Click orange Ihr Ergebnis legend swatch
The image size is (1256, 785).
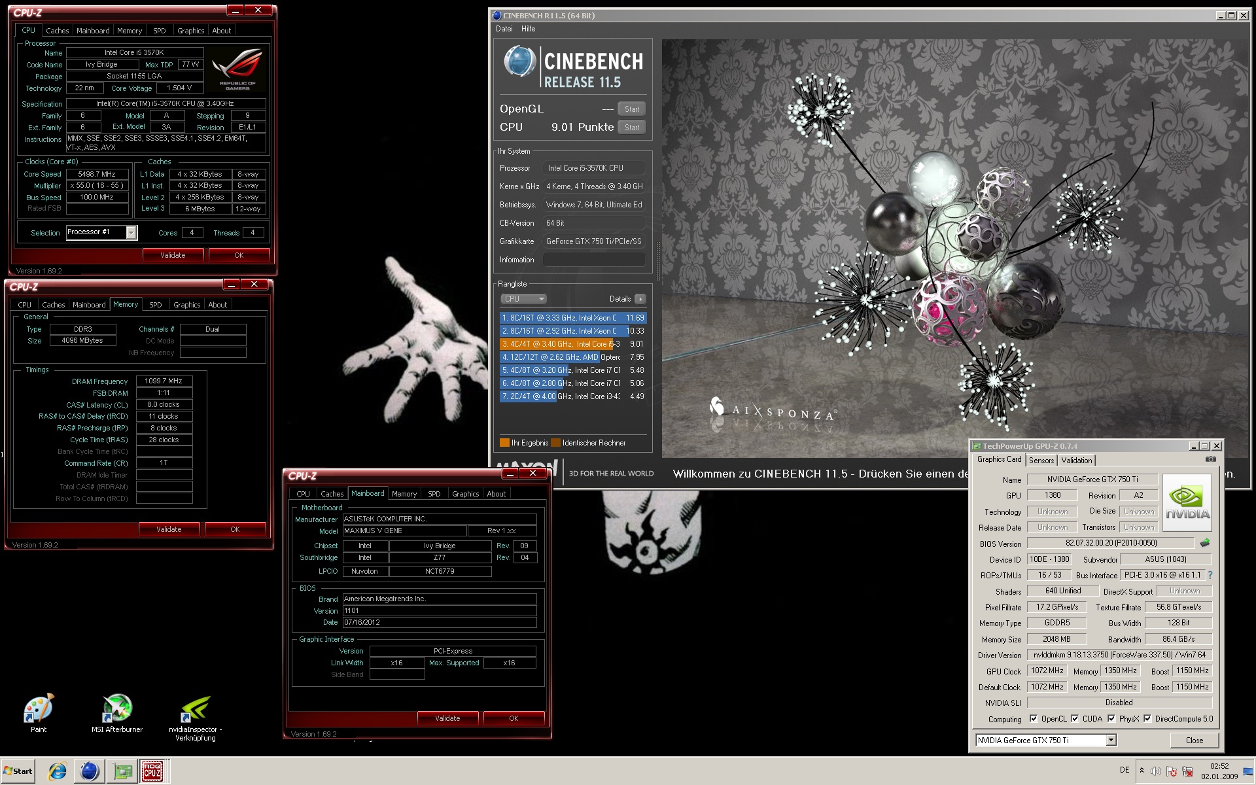pyautogui.click(x=504, y=443)
